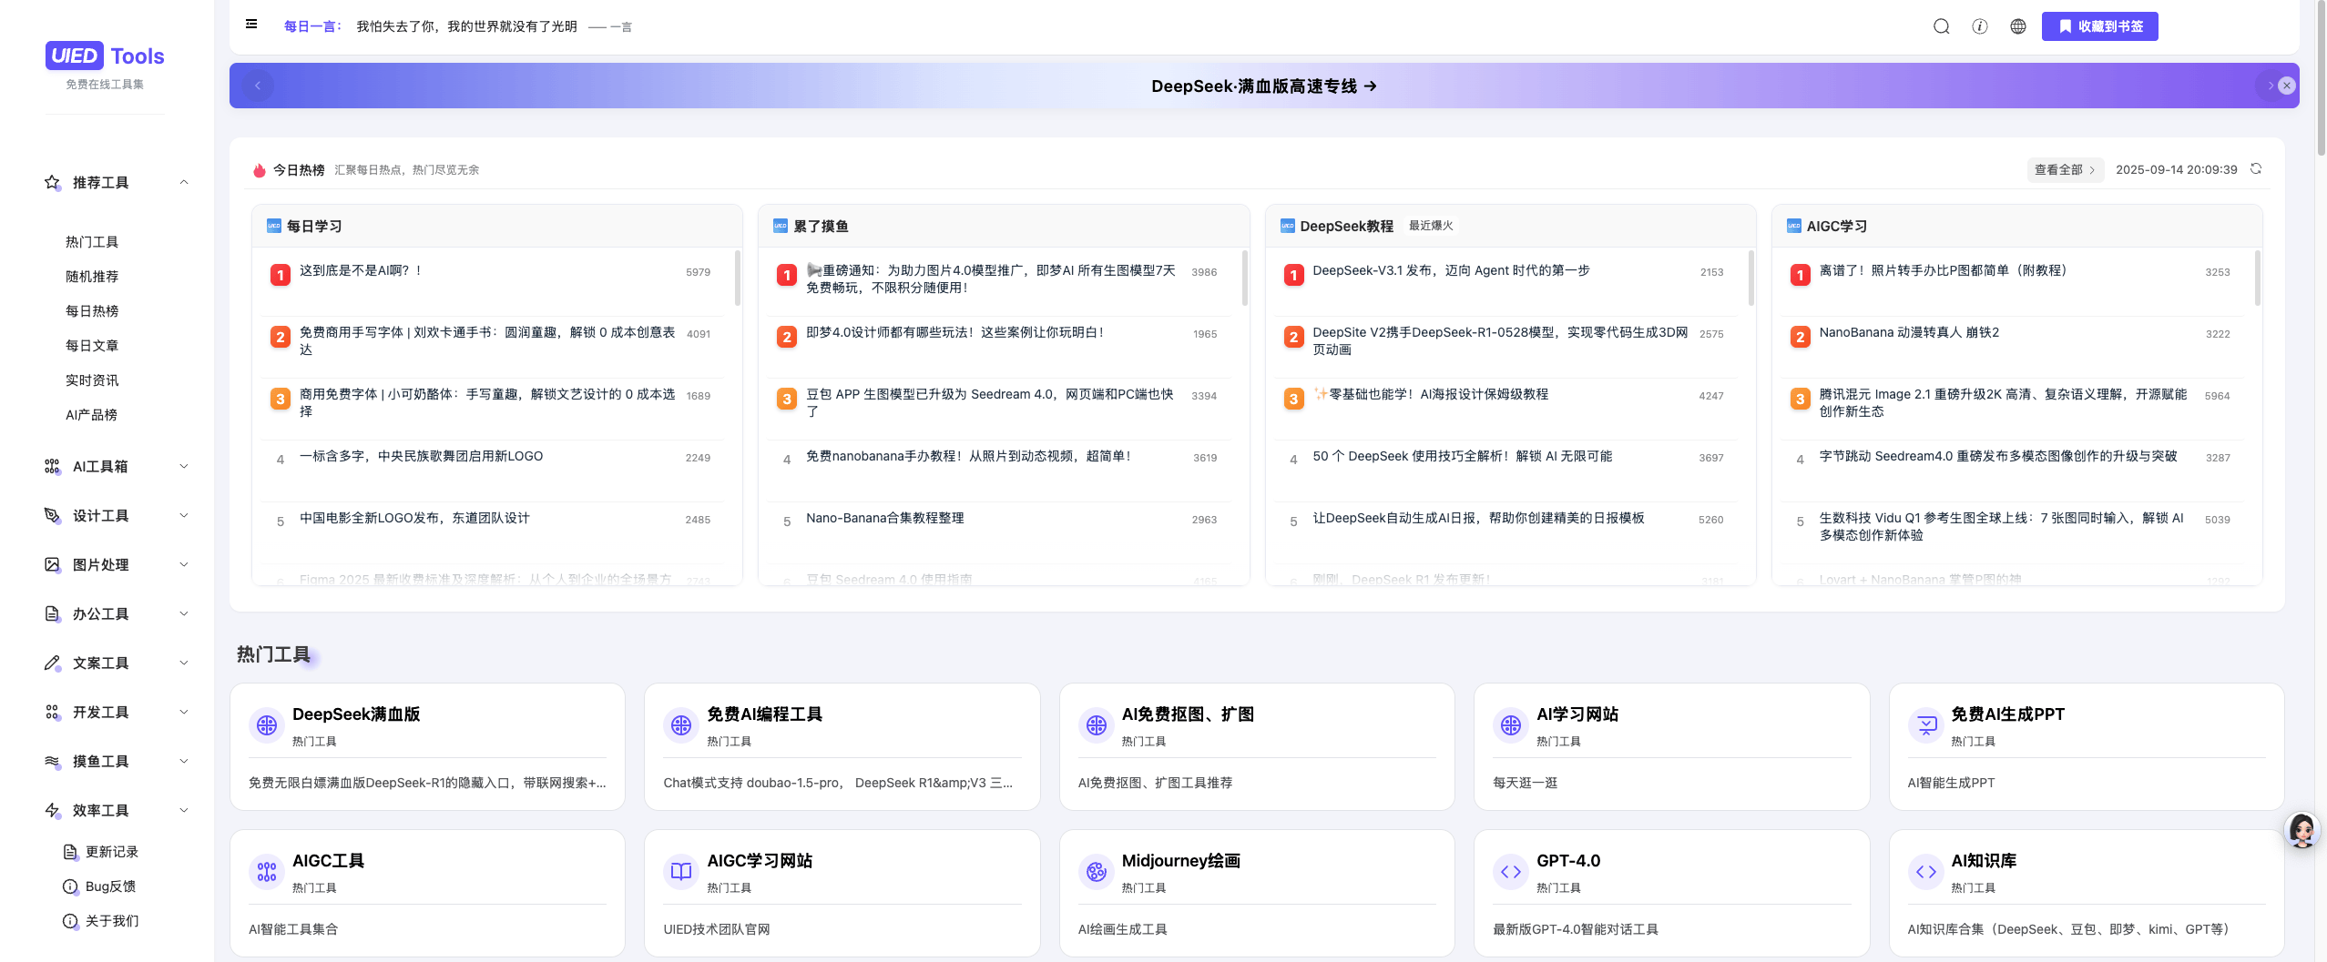Screen dimensions: 2327x962
Task: Go to previous banner slide arrow
Action: click(258, 86)
